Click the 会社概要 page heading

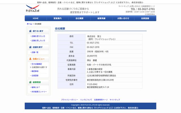pos(60,29)
